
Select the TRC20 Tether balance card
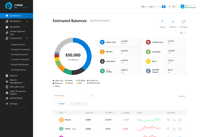pyautogui.click(x=120, y=71)
